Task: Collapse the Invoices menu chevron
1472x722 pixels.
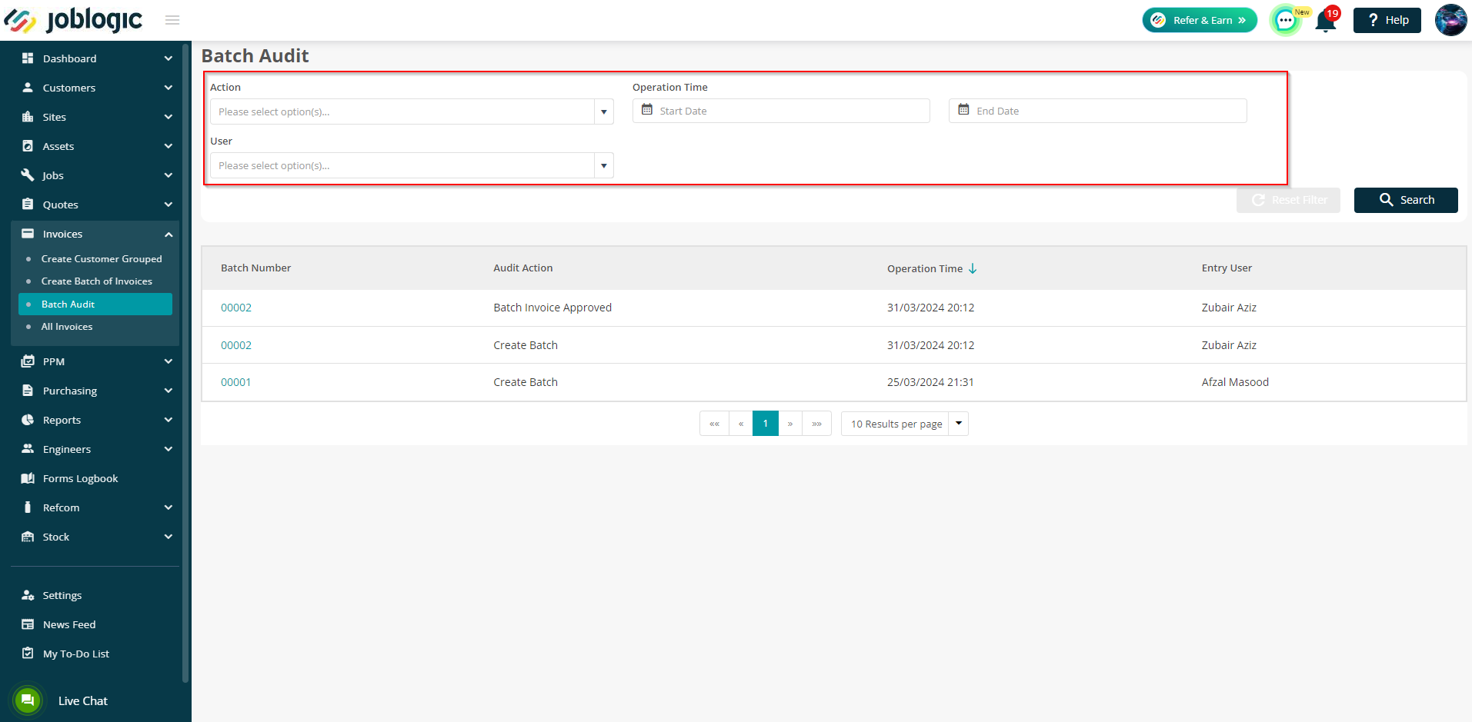Action: tap(169, 234)
